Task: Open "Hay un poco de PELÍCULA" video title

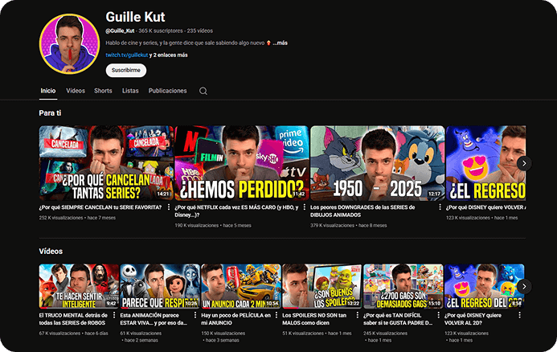Action: pyautogui.click(x=236, y=319)
